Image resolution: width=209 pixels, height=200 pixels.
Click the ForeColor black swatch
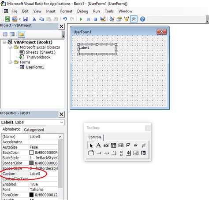[31, 195]
